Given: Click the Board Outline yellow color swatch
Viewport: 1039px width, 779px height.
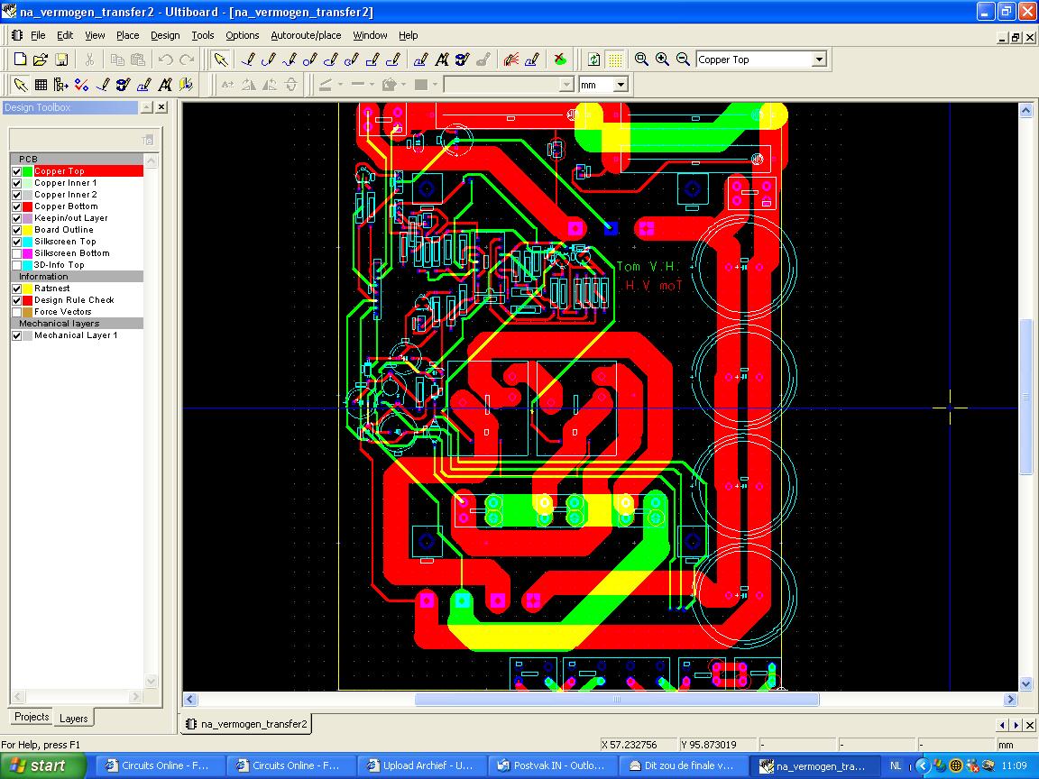Looking at the screenshot, I should tap(27, 230).
